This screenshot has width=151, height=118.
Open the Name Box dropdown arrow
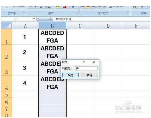(34, 19)
